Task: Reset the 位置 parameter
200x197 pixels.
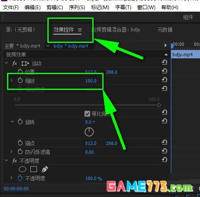Action: (x=165, y=71)
